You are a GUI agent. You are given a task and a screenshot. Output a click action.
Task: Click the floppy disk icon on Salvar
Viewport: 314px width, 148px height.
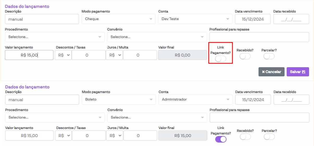(304, 72)
